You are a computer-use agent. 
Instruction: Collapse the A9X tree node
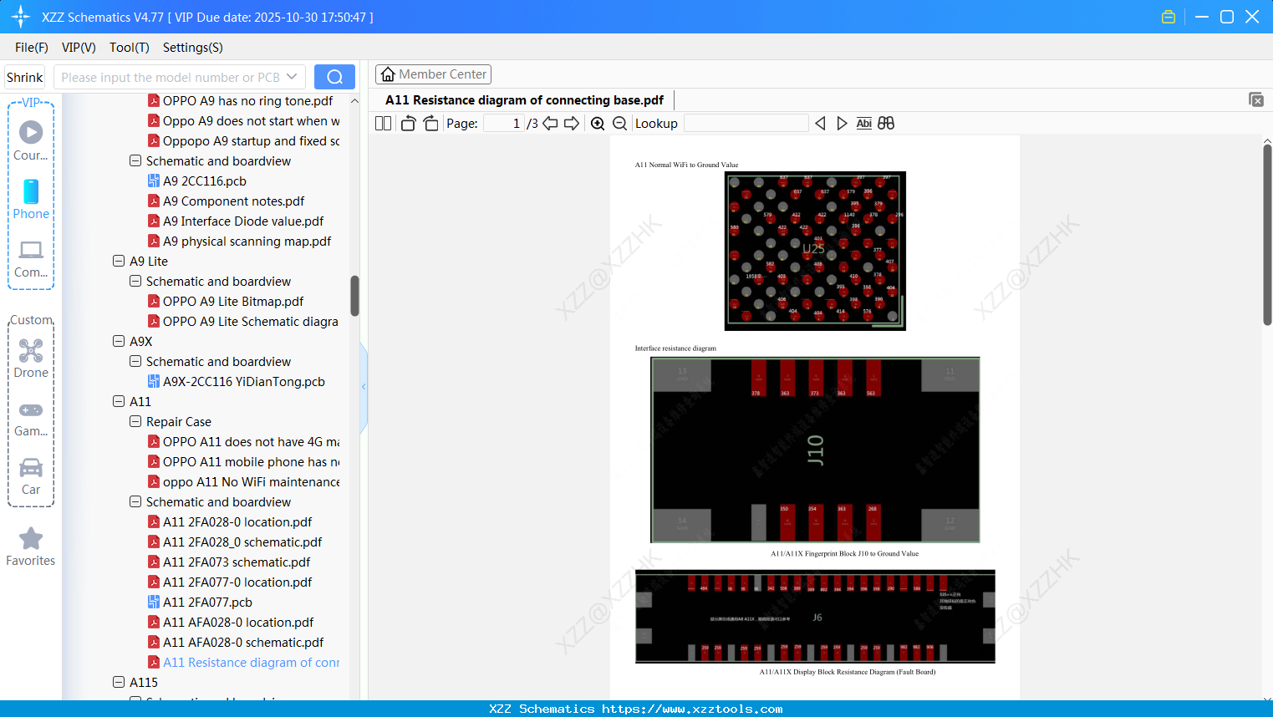(119, 341)
